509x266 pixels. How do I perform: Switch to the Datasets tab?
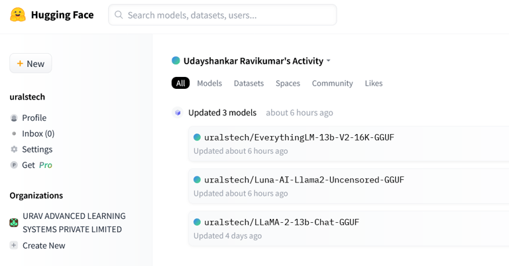[x=249, y=83]
